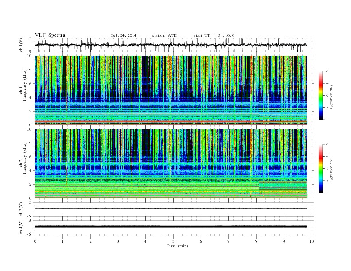The height and width of the screenshot is (271, 351).
Task: Click the "ch.1(V)" waveform axis label
Action: (21, 45)
